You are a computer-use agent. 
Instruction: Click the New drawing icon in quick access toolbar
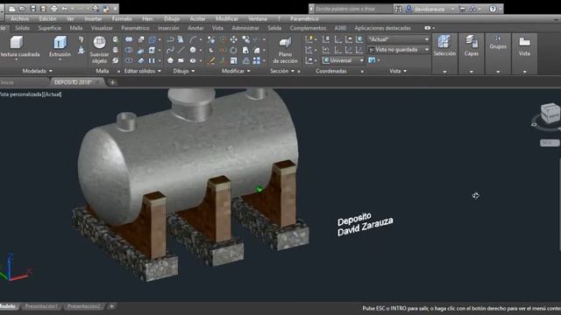[12, 9]
